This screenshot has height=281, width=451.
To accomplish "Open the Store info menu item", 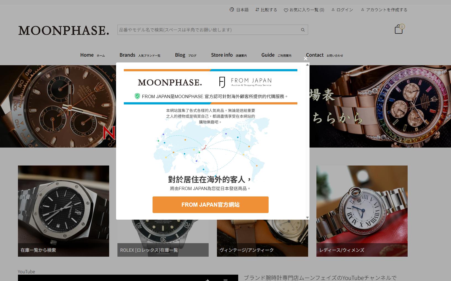I will point(229,55).
